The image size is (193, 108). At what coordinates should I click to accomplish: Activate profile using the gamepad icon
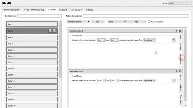coord(9,3)
